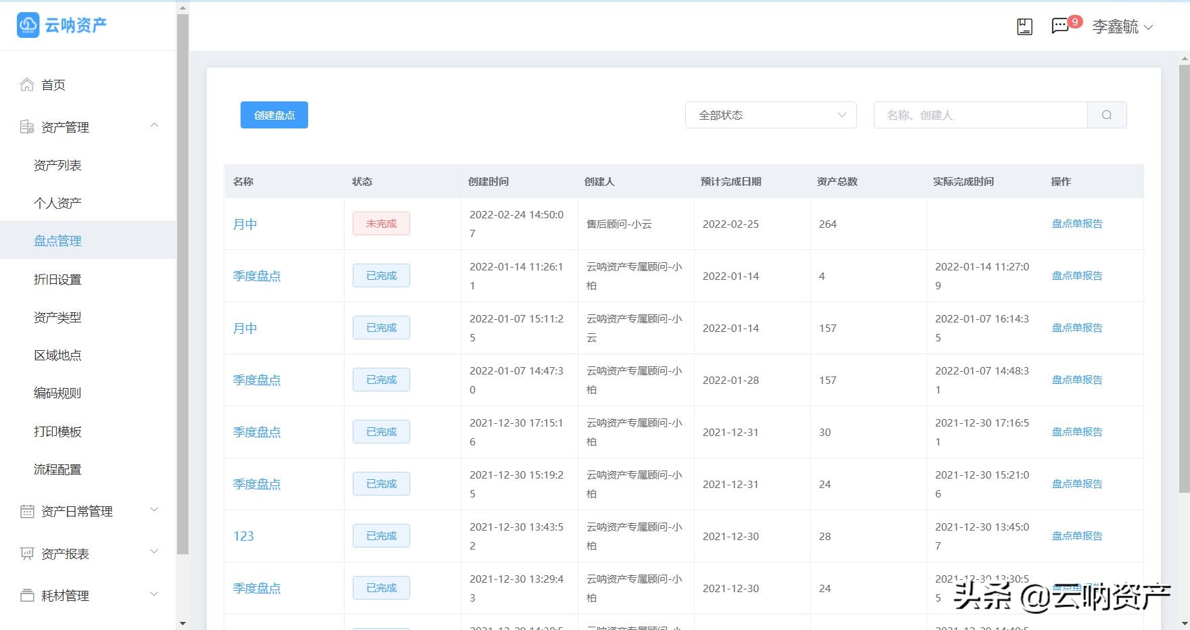Open 打印模板 in the sidebar
This screenshot has height=630, width=1190.
coord(57,431)
